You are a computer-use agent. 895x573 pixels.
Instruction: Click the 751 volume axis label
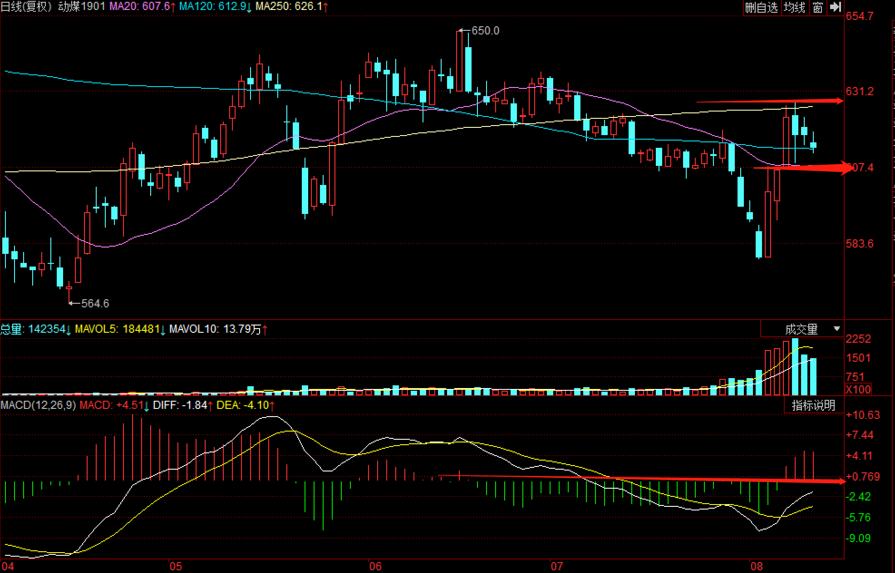(x=856, y=377)
